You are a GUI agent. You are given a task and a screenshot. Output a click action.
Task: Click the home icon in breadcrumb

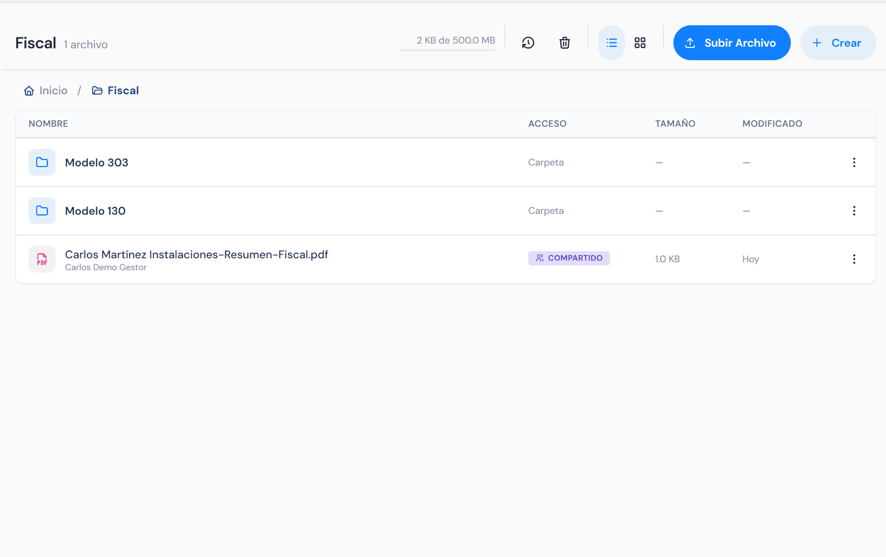click(29, 90)
